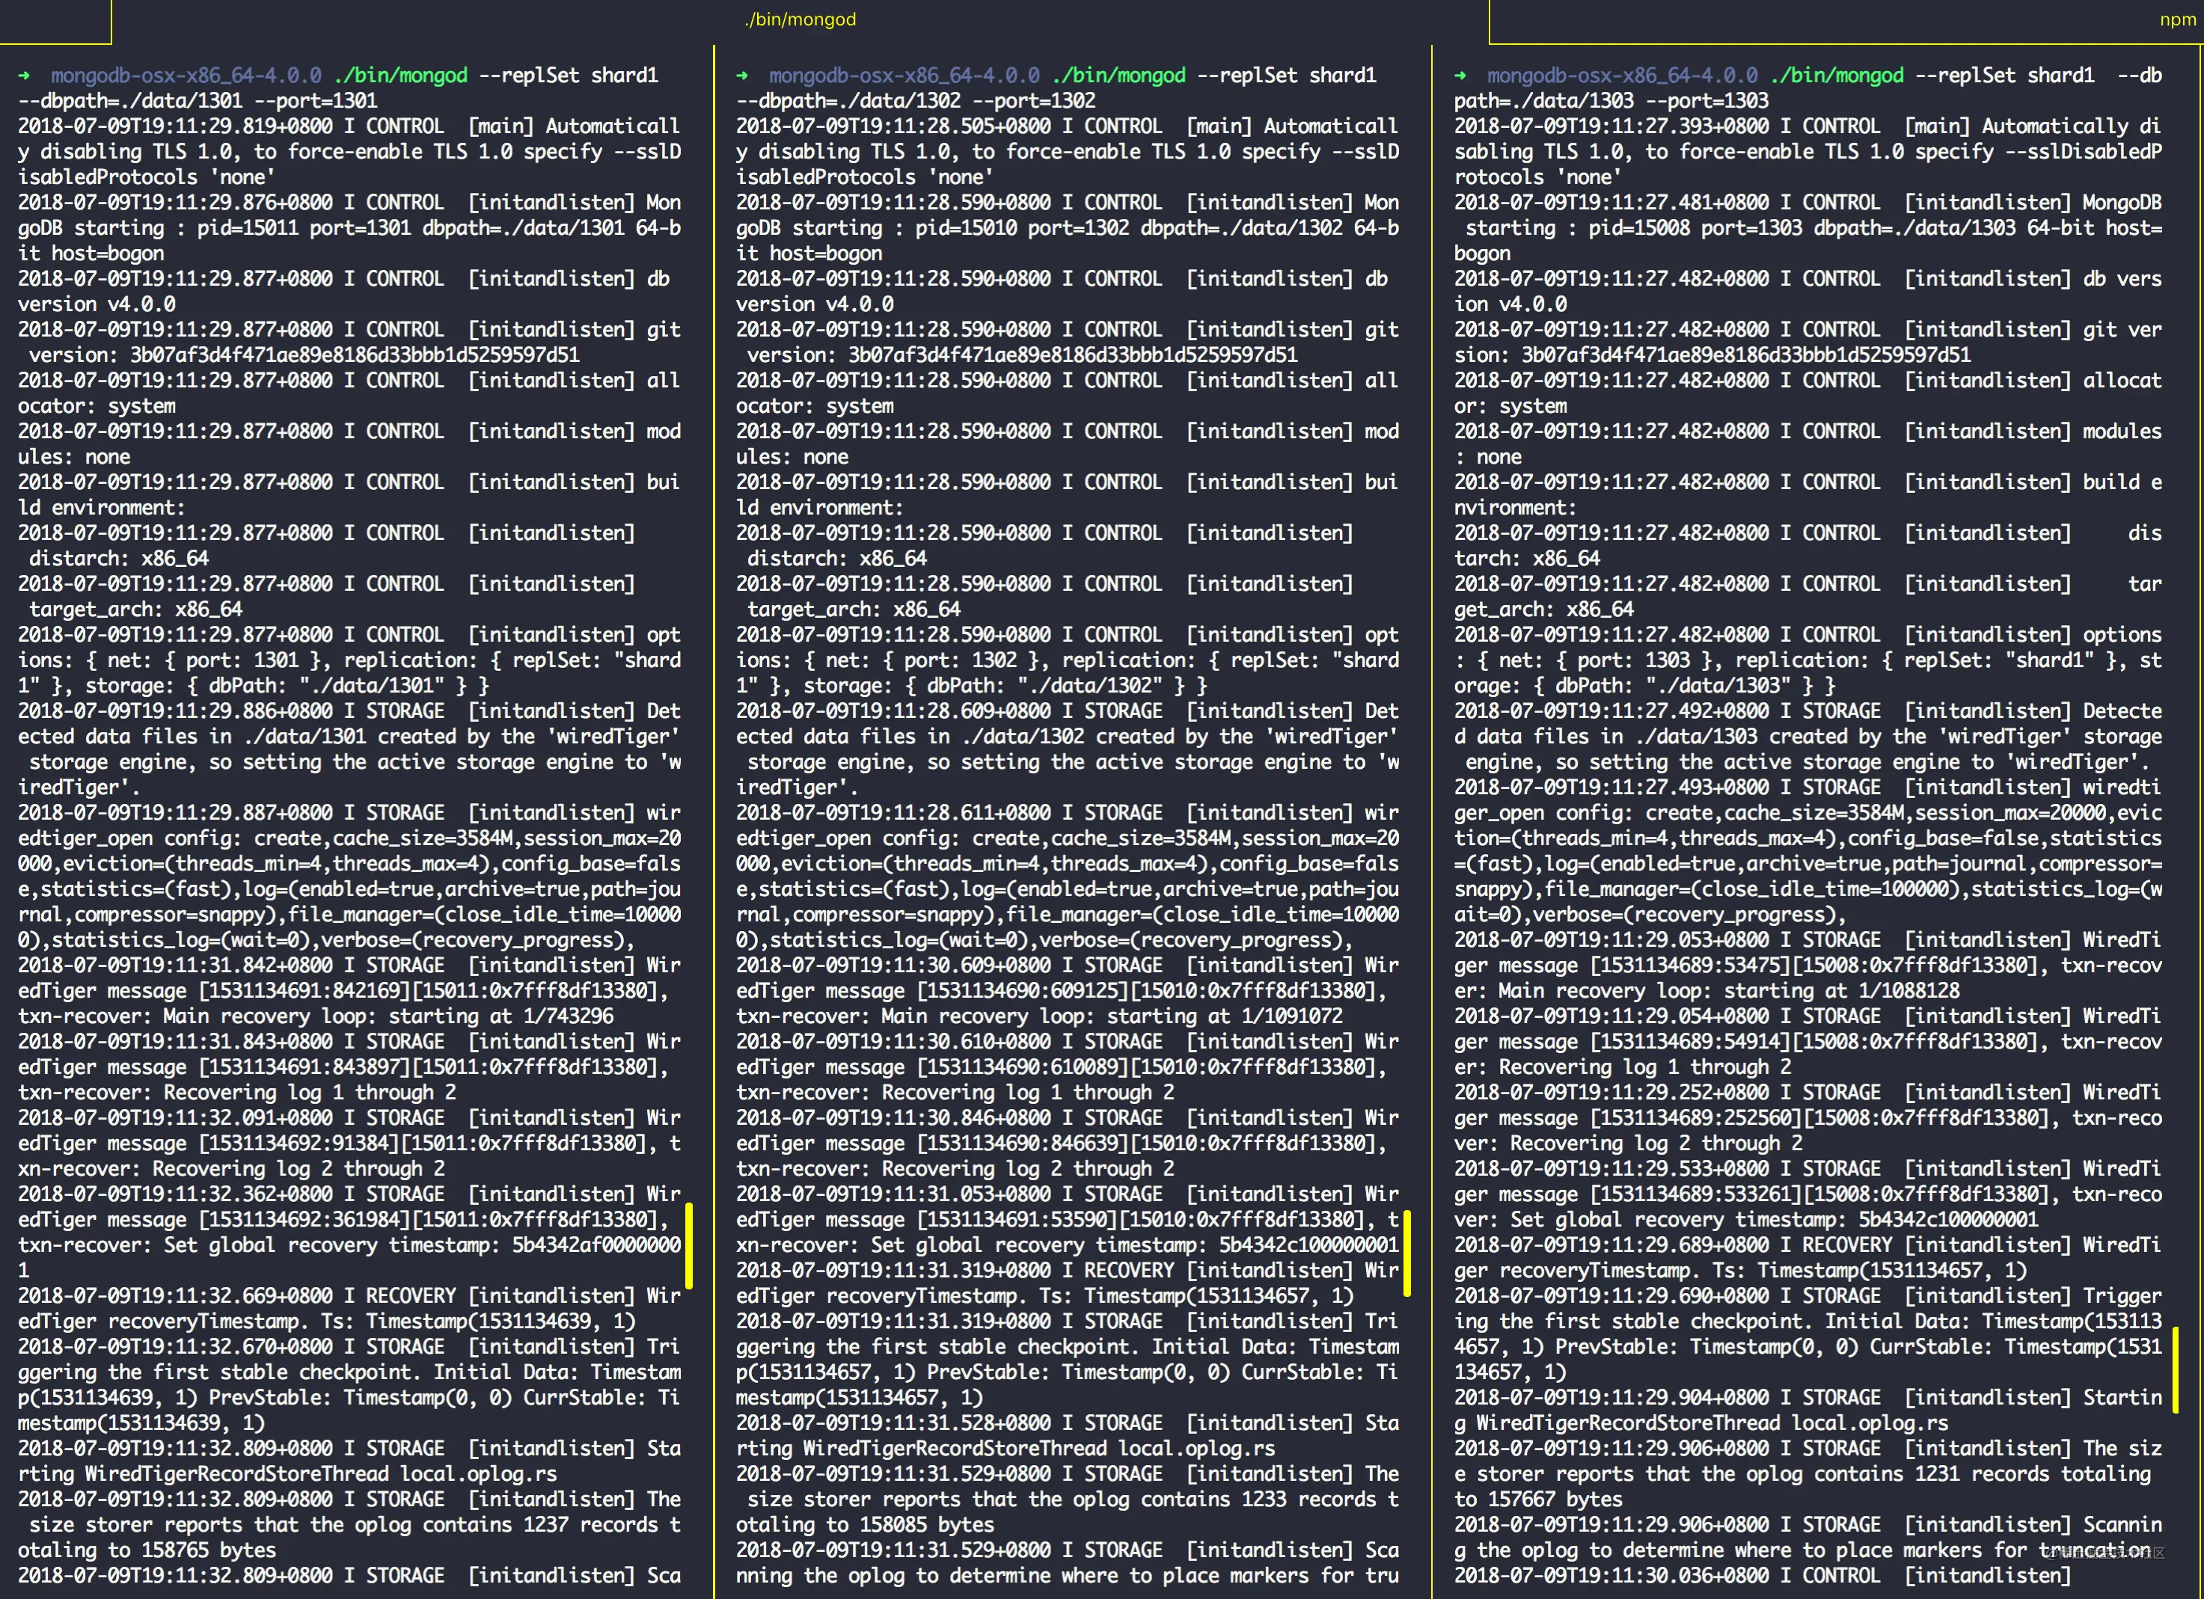Click timestamp '2018-07-09T19:11:28.505+0800'
The width and height of the screenshot is (2204, 1599).
point(893,126)
